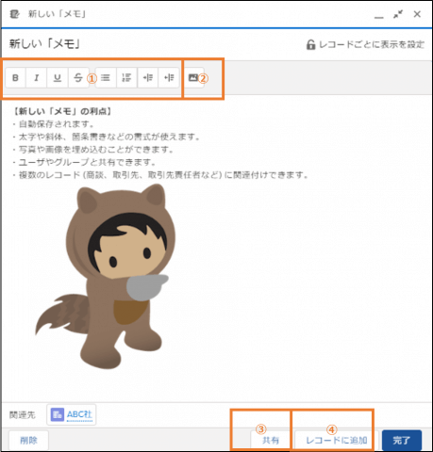Increase indent with the first indent icon
Viewport: 433px width, 452px height.
point(147,77)
